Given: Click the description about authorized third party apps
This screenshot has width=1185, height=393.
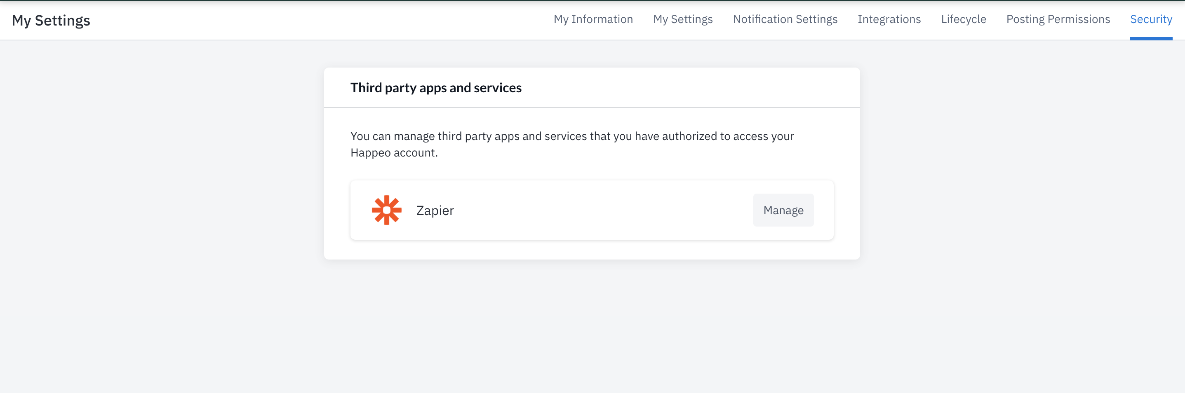Looking at the screenshot, I should (572, 144).
